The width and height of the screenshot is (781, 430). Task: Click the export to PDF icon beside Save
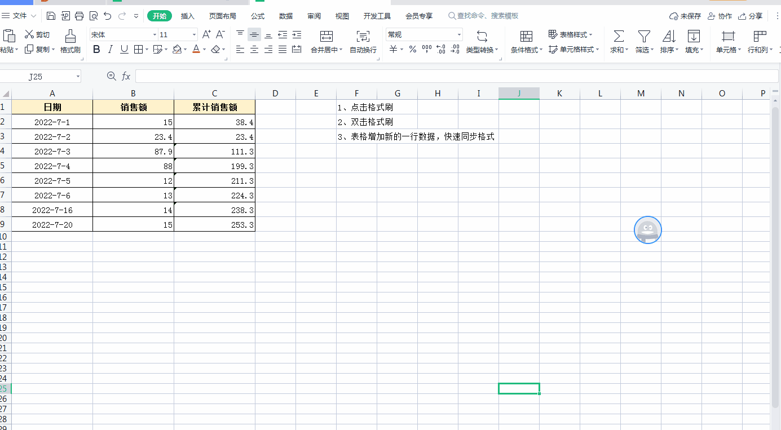(65, 16)
